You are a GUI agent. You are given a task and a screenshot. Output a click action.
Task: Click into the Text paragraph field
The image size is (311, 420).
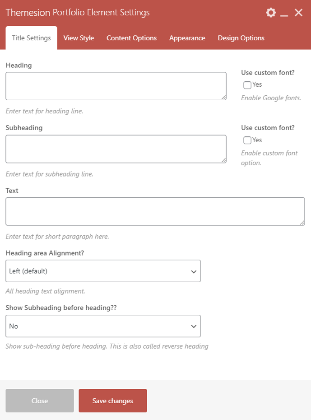pyautogui.click(x=155, y=211)
